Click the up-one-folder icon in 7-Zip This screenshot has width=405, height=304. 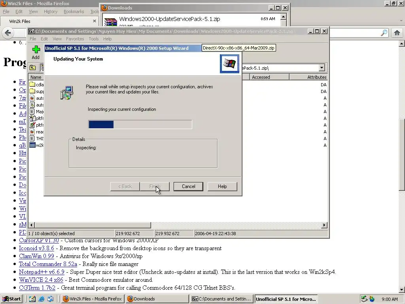tap(32, 68)
